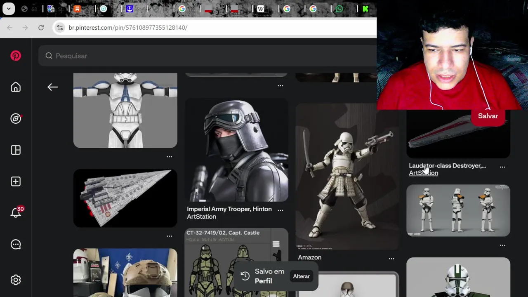Screen dimensions: 528x297
Task: Switch to the Wikipedia browser tab
Action: tap(261, 9)
